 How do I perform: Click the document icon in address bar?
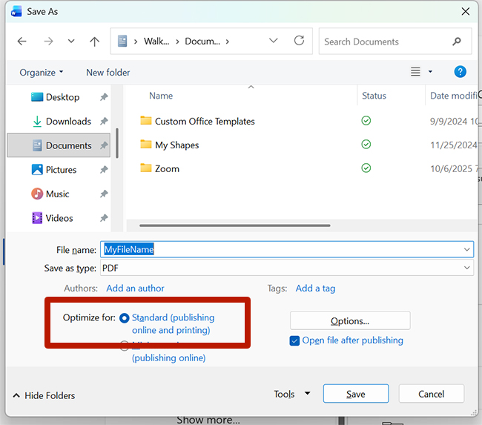(122, 41)
